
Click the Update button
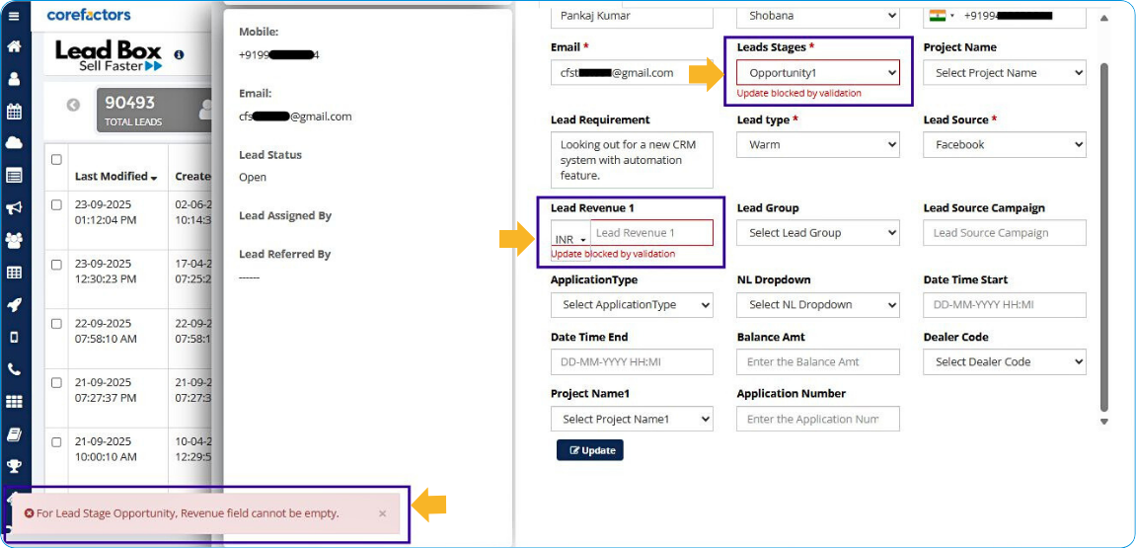(590, 450)
